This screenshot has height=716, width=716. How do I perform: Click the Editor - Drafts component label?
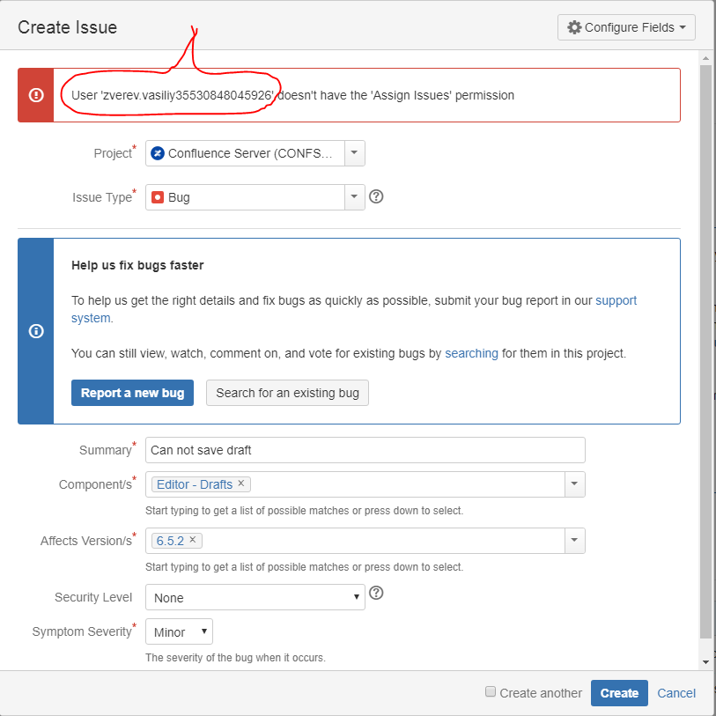click(195, 484)
